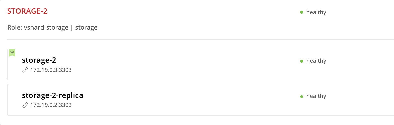394x125 pixels.
Task: Select the storage-2 server name
Action: pyautogui.click(x=39, y=60)
